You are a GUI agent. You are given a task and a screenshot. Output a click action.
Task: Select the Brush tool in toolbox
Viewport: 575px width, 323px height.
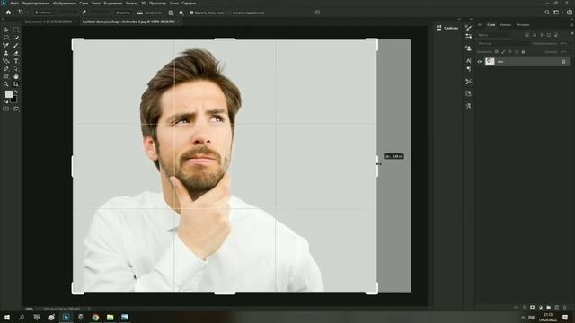click(x=16, y=46)
